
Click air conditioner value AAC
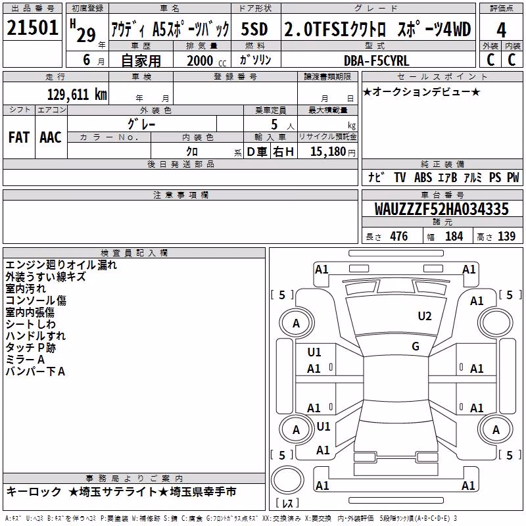click(51, 137)
